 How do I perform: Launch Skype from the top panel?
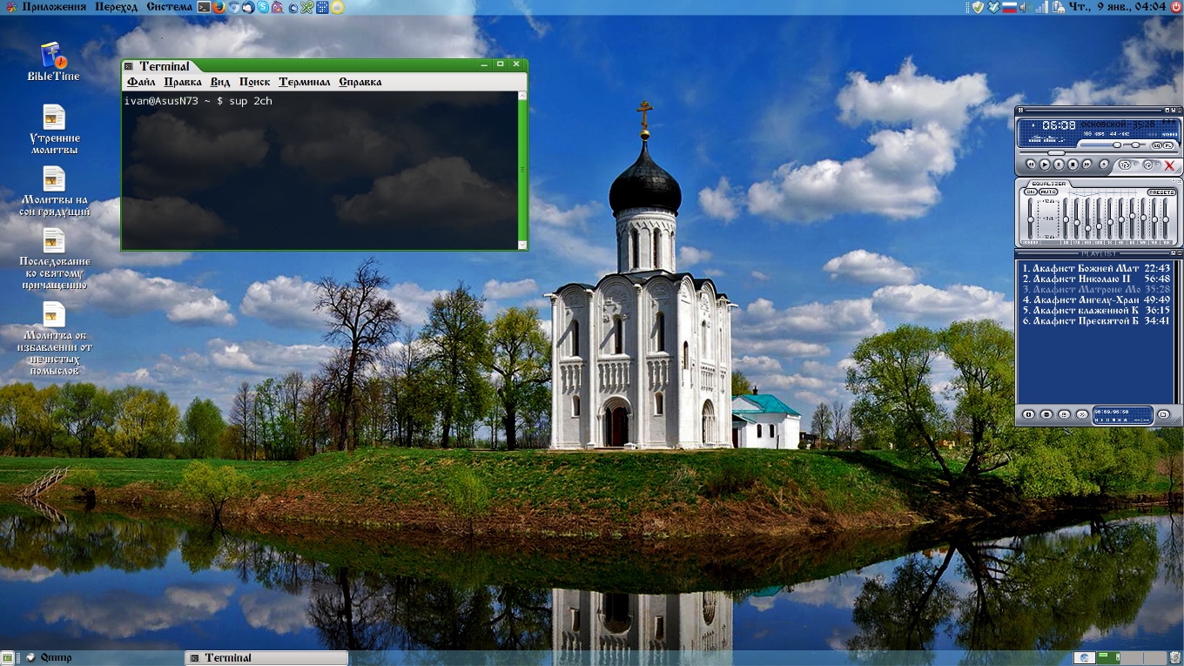pyautogui.click(x=263, y=7)
